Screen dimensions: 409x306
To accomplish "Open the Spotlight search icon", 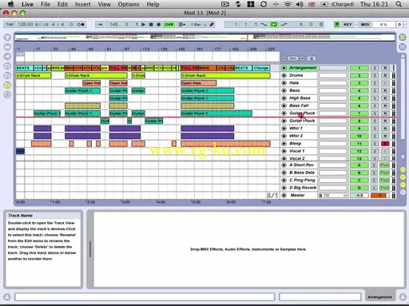I will 399,4.
